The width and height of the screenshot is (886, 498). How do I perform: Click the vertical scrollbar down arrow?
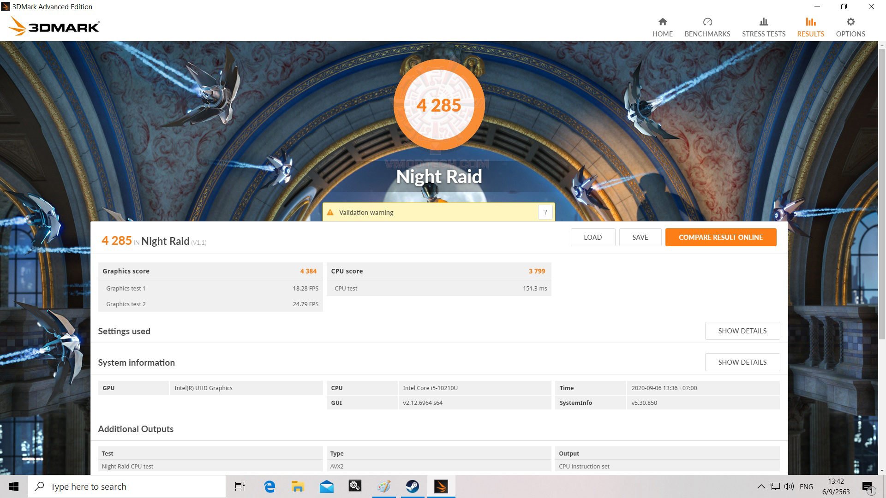[882, 471]
